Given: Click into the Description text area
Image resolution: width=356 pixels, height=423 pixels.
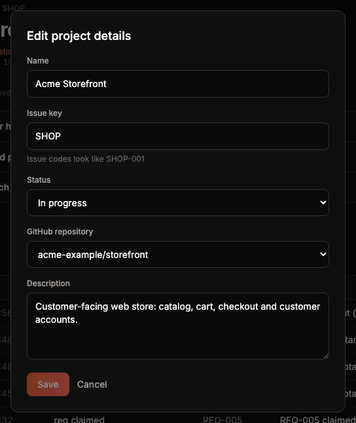Looking at the screenshot, I should point(178,326).
